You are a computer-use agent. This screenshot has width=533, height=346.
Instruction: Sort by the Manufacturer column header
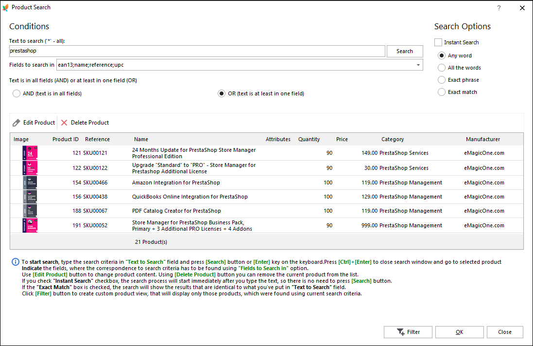tap(483, 139)
